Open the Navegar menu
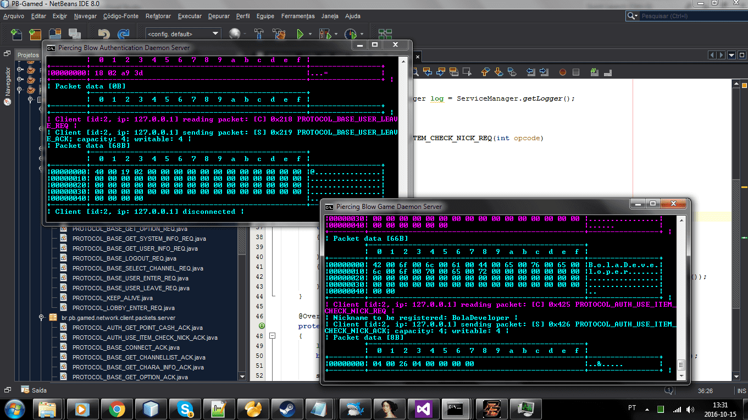This screenshot has width=748, height=420. point(85,16)
